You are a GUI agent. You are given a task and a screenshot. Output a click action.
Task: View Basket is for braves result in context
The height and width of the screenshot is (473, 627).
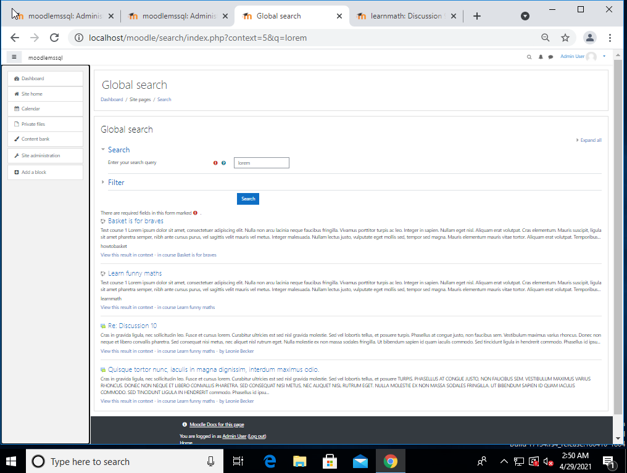pyautogui.click(x=127, y=255)
